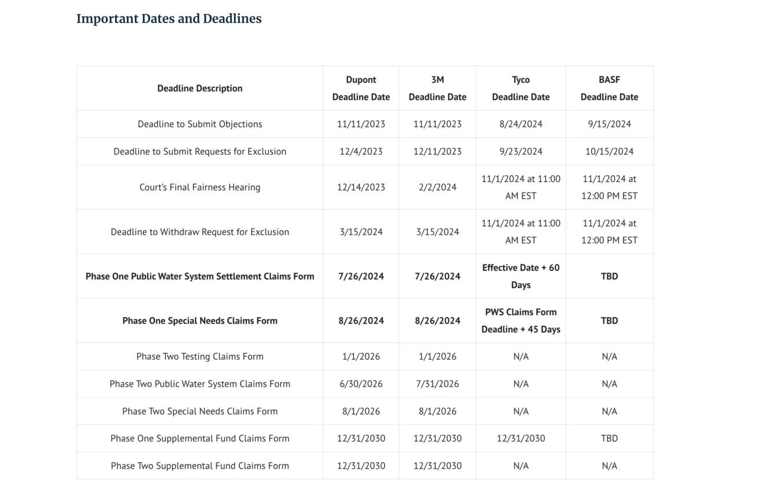757x491 pixels.
Task: Select 'Deadline to Submit Requests for Exclusion' label
Action: (200, 151)
